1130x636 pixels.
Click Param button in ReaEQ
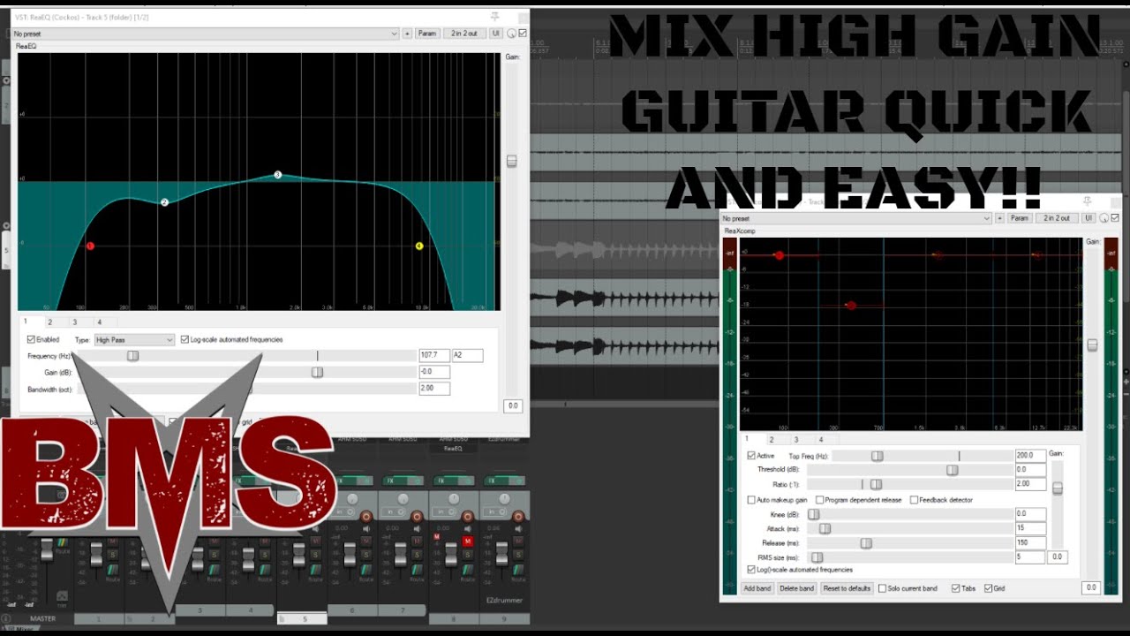pos(427,34)
